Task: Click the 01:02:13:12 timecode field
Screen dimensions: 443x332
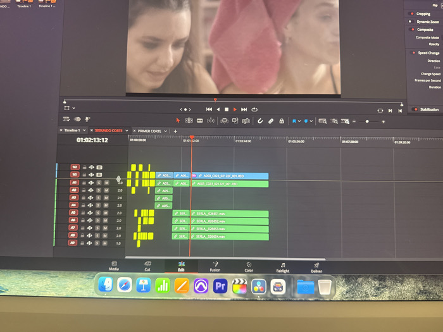Action: click(x=92, y=140)
